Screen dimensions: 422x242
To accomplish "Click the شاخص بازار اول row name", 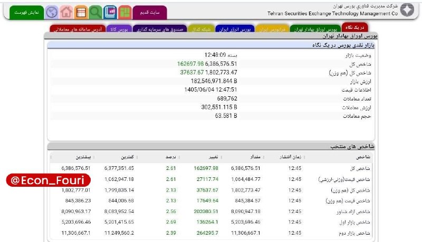I will (x=354, y=222).
